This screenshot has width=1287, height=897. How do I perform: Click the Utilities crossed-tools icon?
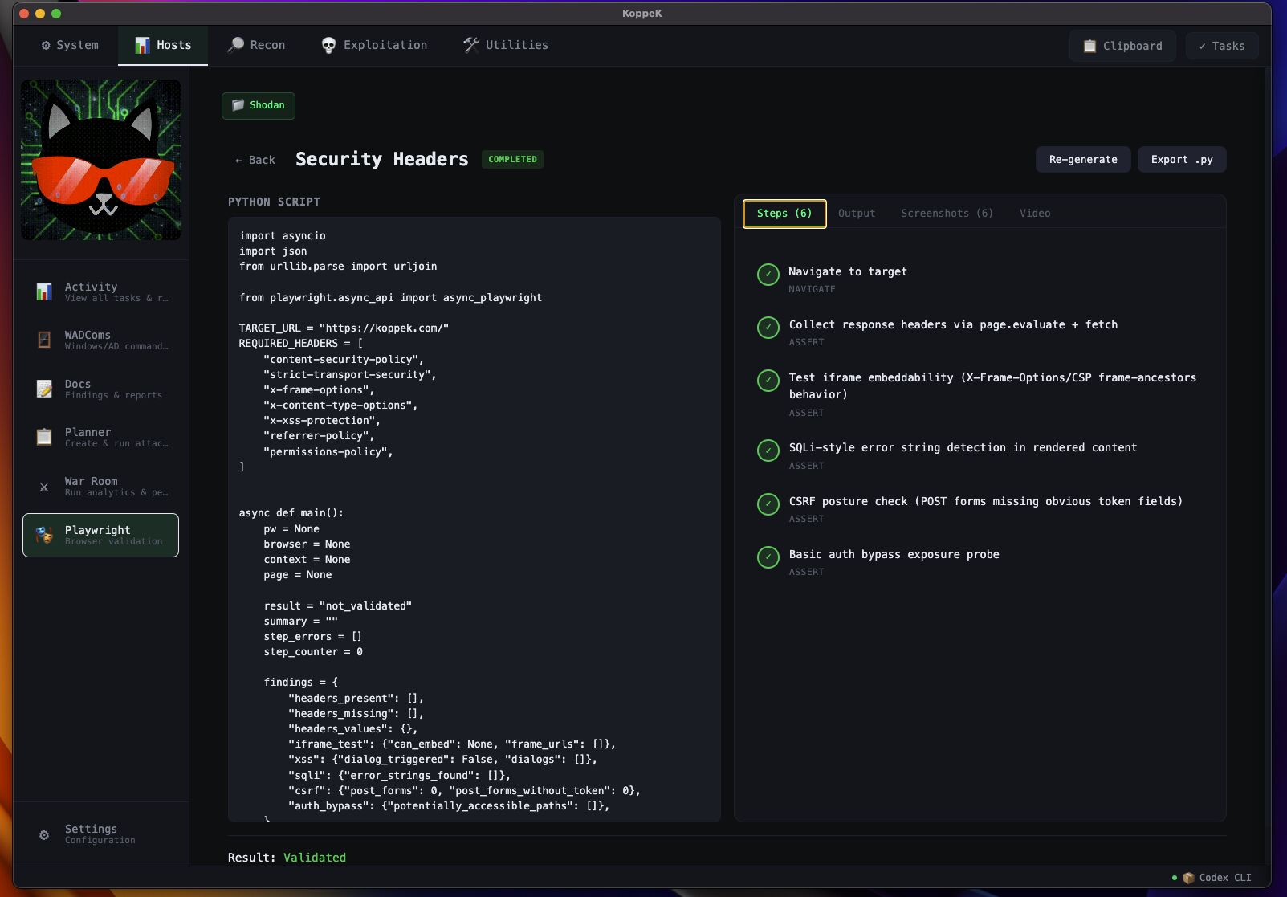pos(470,44)
